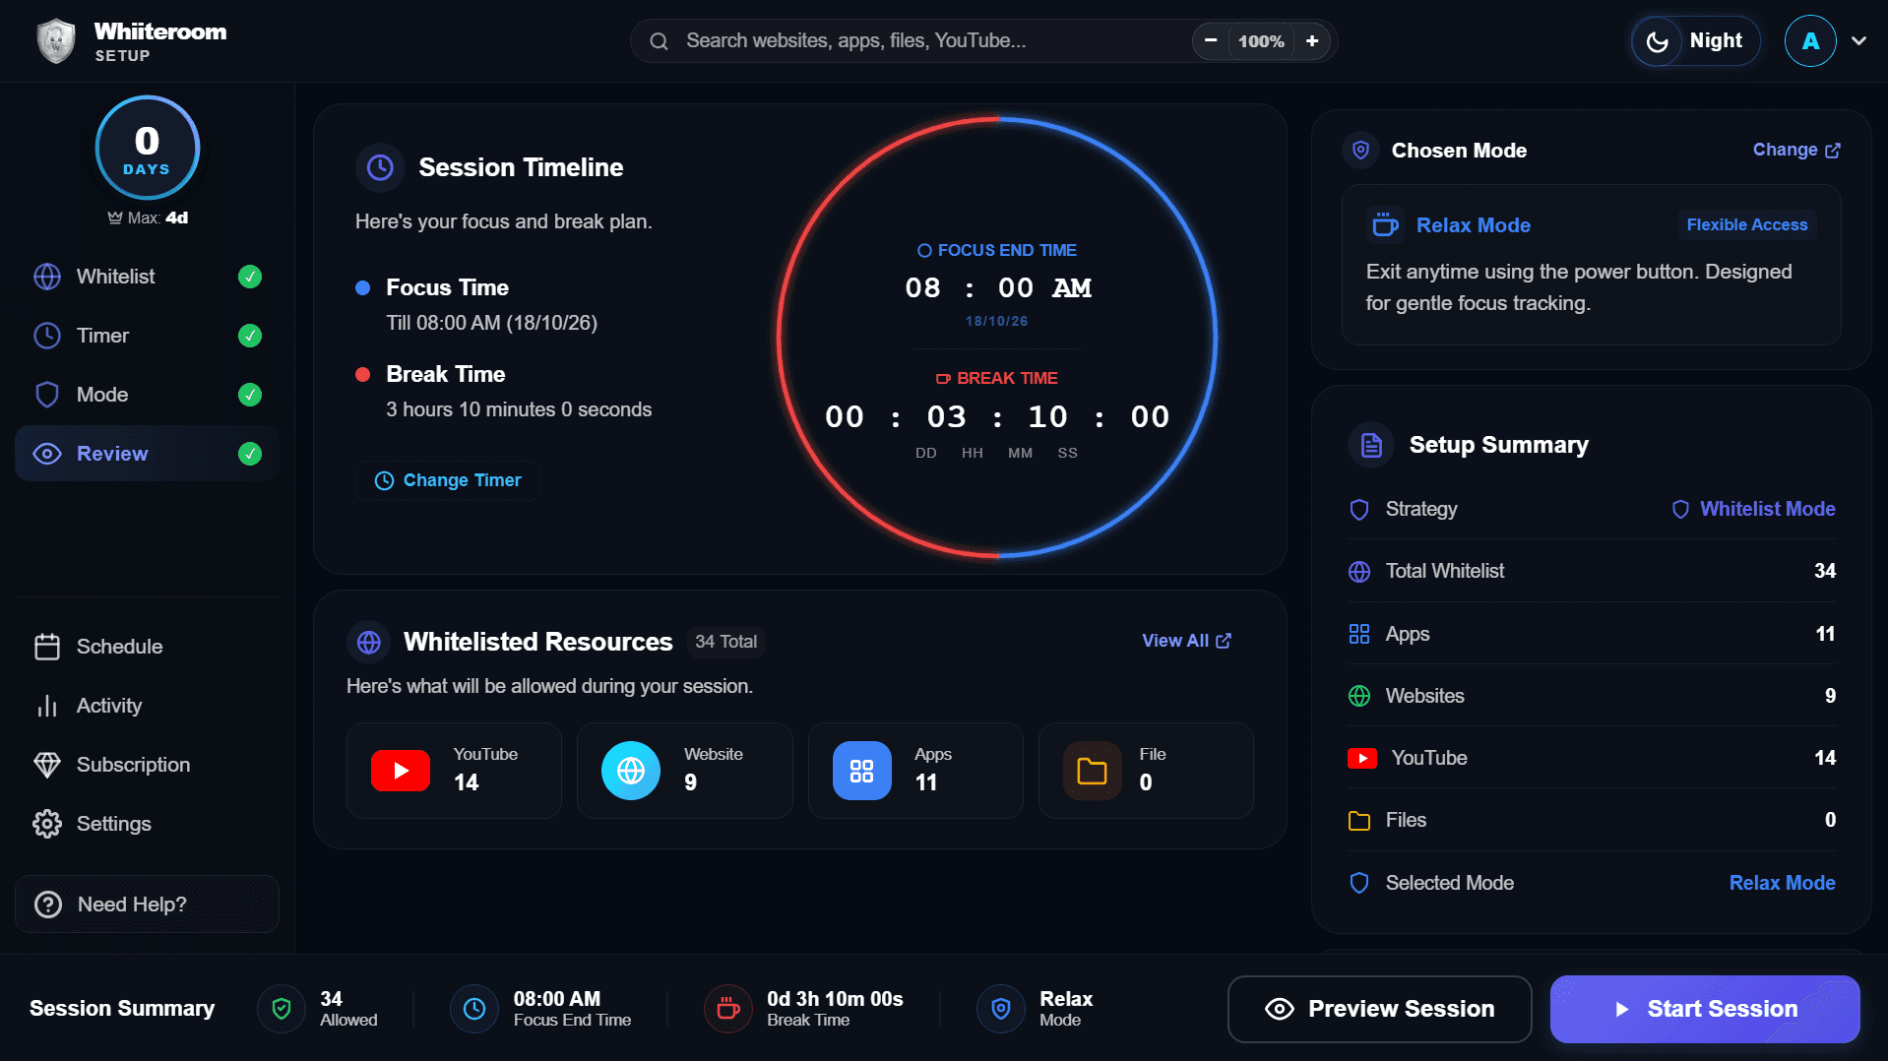
Task: Click Relax Mode selected mode value
Action: coord(1782,883)
